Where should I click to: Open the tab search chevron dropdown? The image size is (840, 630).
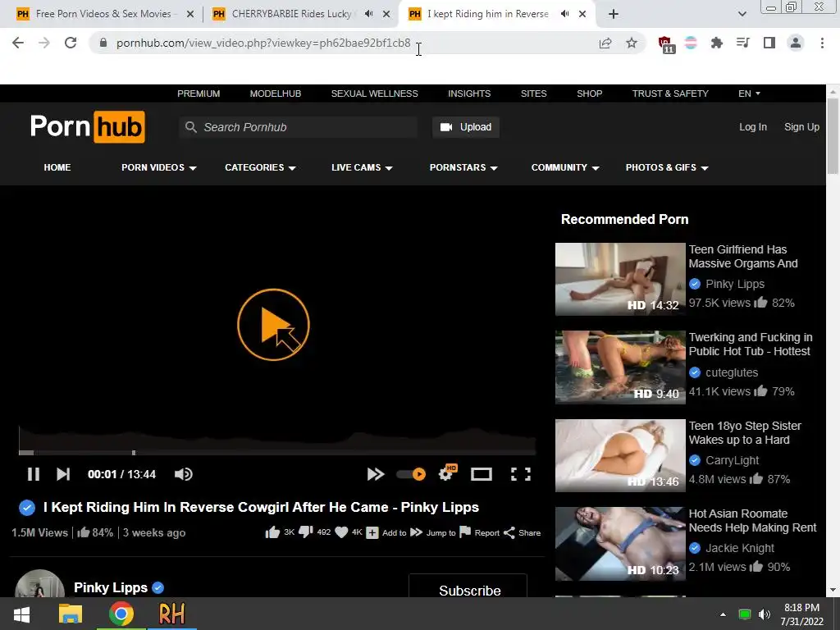[742, 14]
